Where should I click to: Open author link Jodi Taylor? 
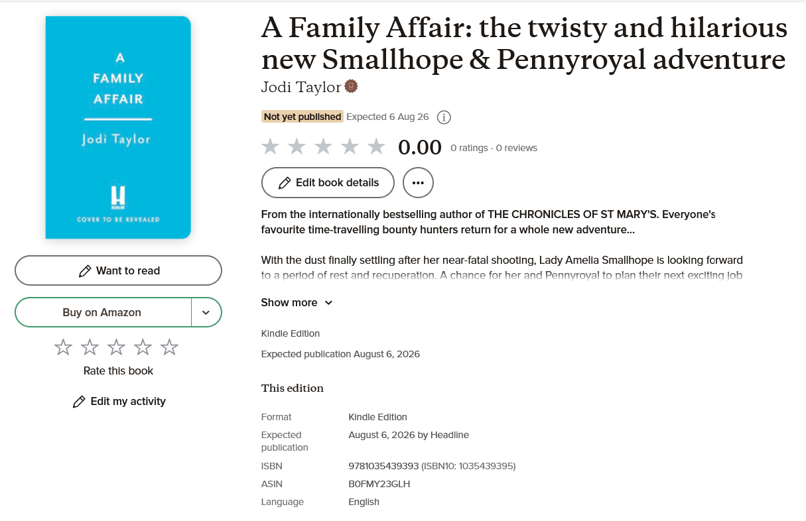(301, 87)
